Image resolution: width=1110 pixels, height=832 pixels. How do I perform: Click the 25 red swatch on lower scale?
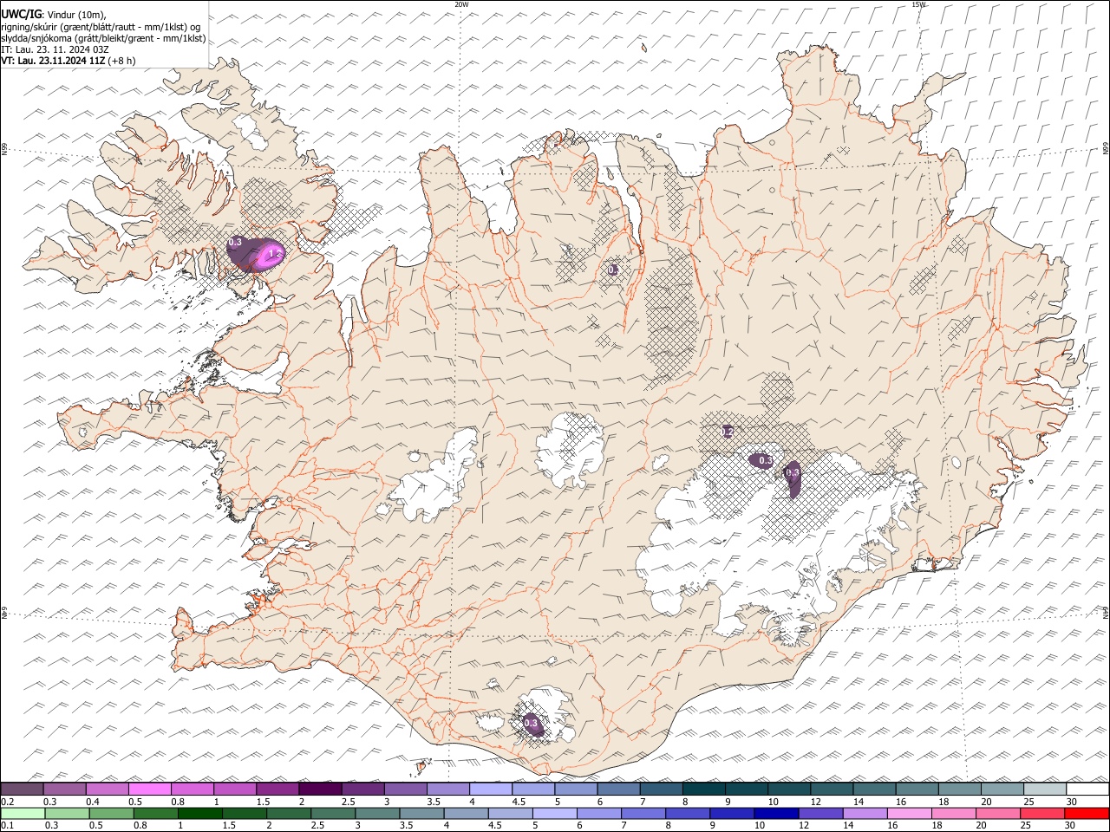(1041, 813)
